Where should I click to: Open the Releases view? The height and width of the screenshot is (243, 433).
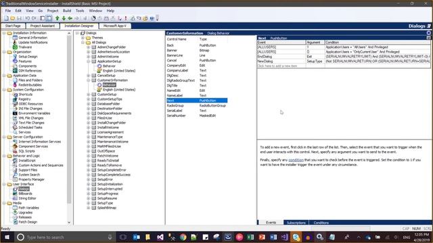(25, 217)
